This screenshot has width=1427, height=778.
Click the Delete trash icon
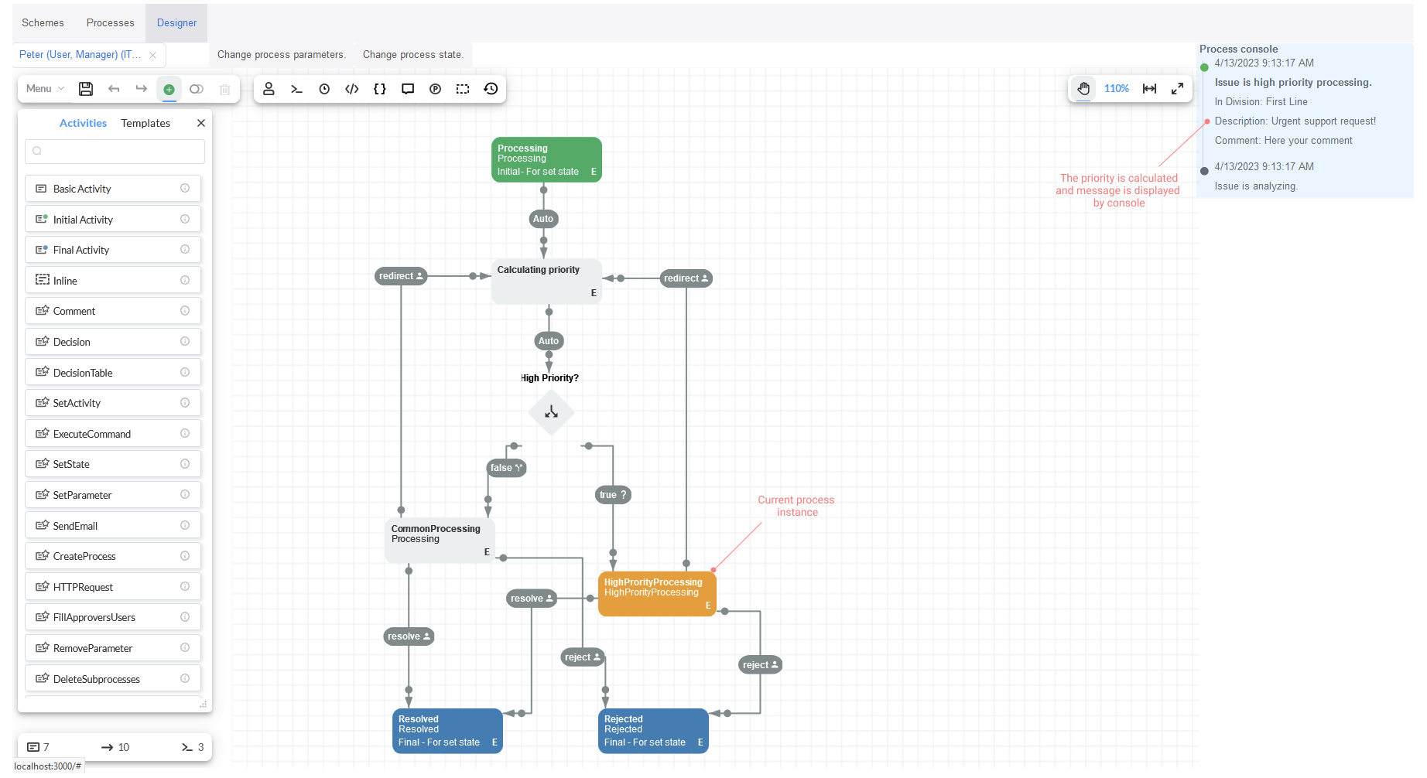tap(224, 89)
